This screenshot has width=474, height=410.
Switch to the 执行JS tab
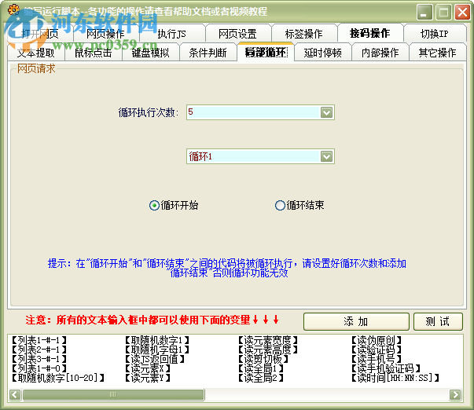point(171,33)
